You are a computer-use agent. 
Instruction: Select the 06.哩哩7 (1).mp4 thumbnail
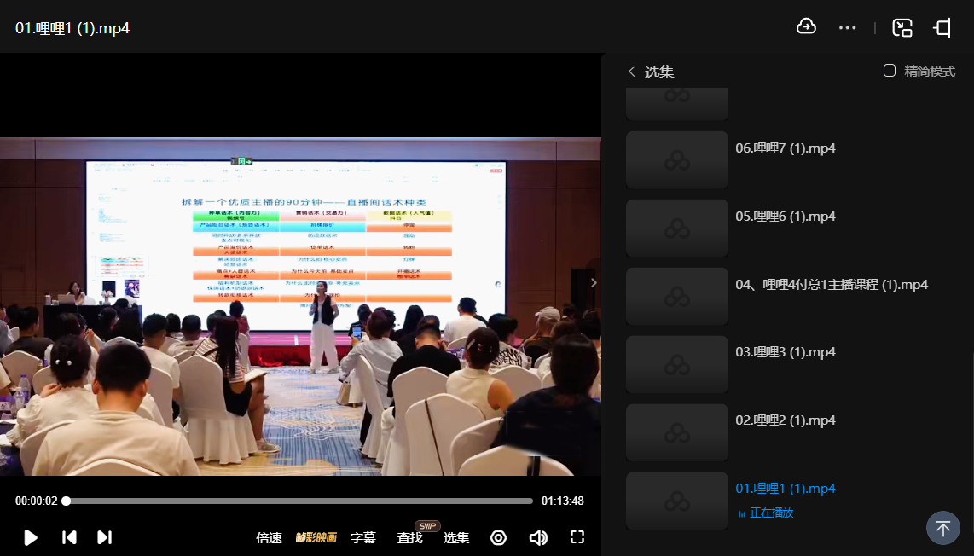677,160
